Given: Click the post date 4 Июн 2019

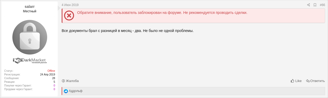Looking at the screenshot, I should (70, 5).
